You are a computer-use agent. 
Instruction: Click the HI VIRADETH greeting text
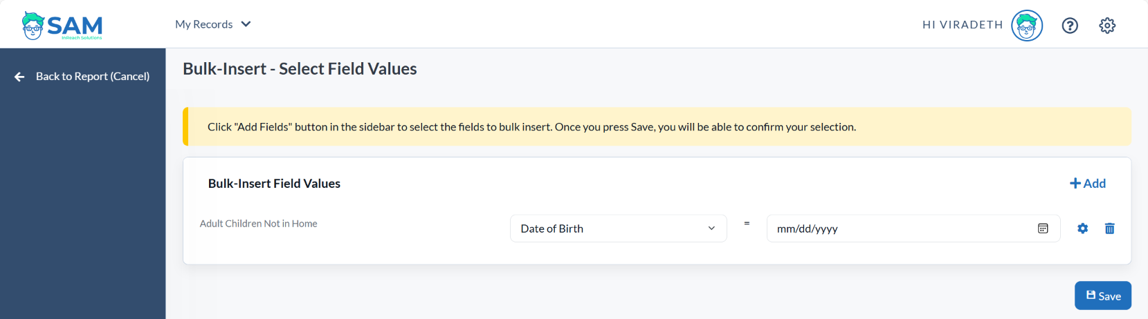point(963,25)
